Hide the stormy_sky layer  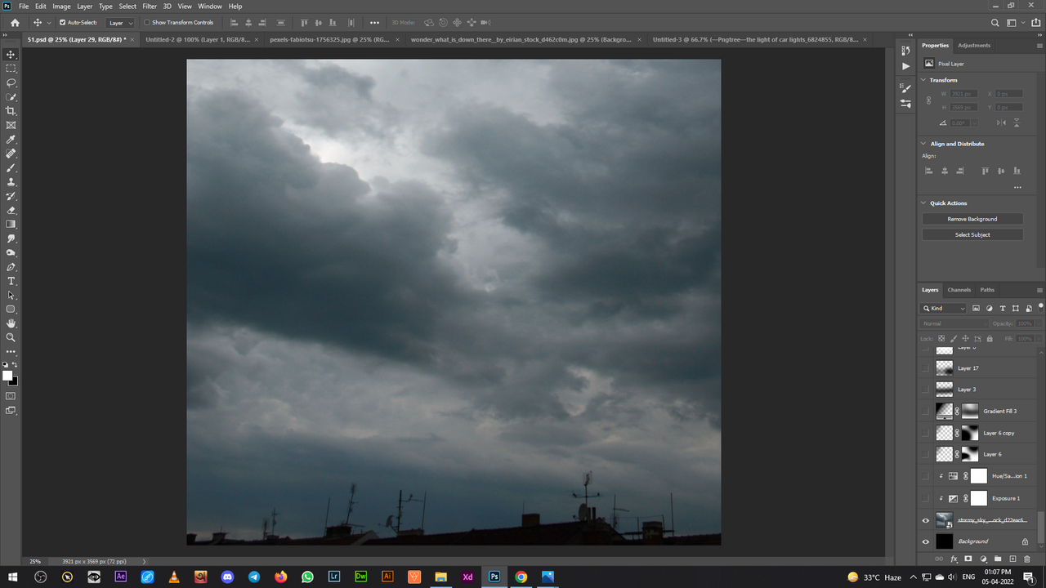pos(926,520)
